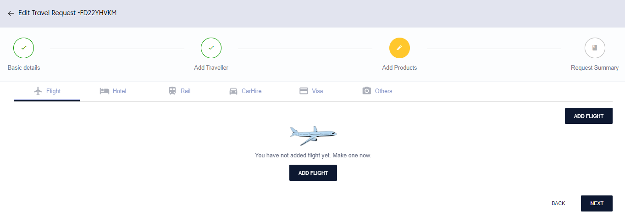This screenshot has height=217, width=625.
Task: Click the camera icon for Others
Action: click(x=366, y=91)
